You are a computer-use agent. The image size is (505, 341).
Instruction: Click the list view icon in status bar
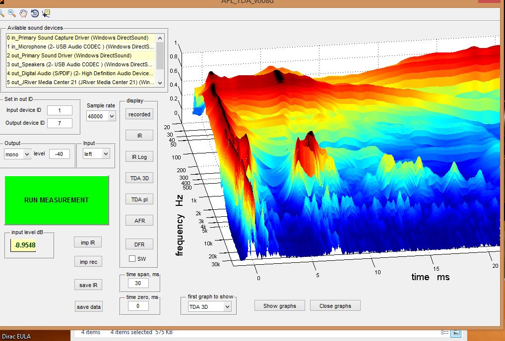[x=444, y=332]
